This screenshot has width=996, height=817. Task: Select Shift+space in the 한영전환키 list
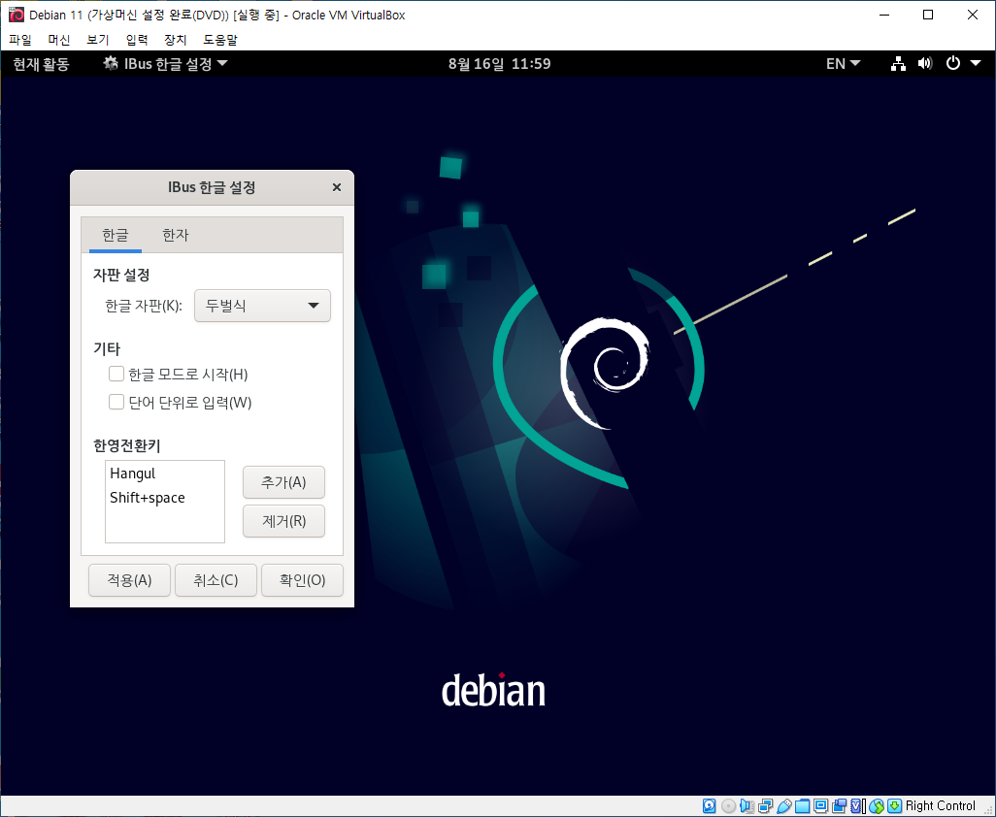tap(165, 498)
